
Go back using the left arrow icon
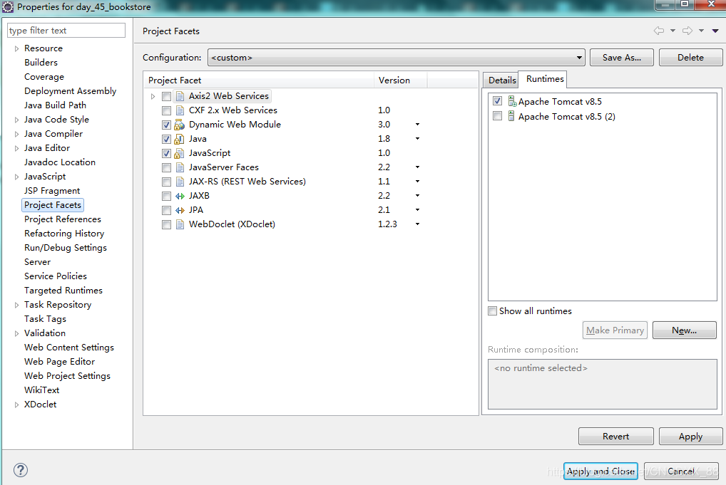[658, 31]
